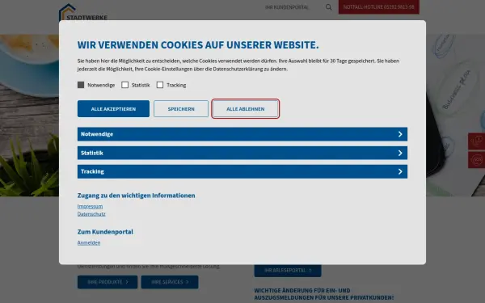Open the Anmelden link for Kundenportal
This screenshot has width=485, height=303.
click(x=89, y=242)
